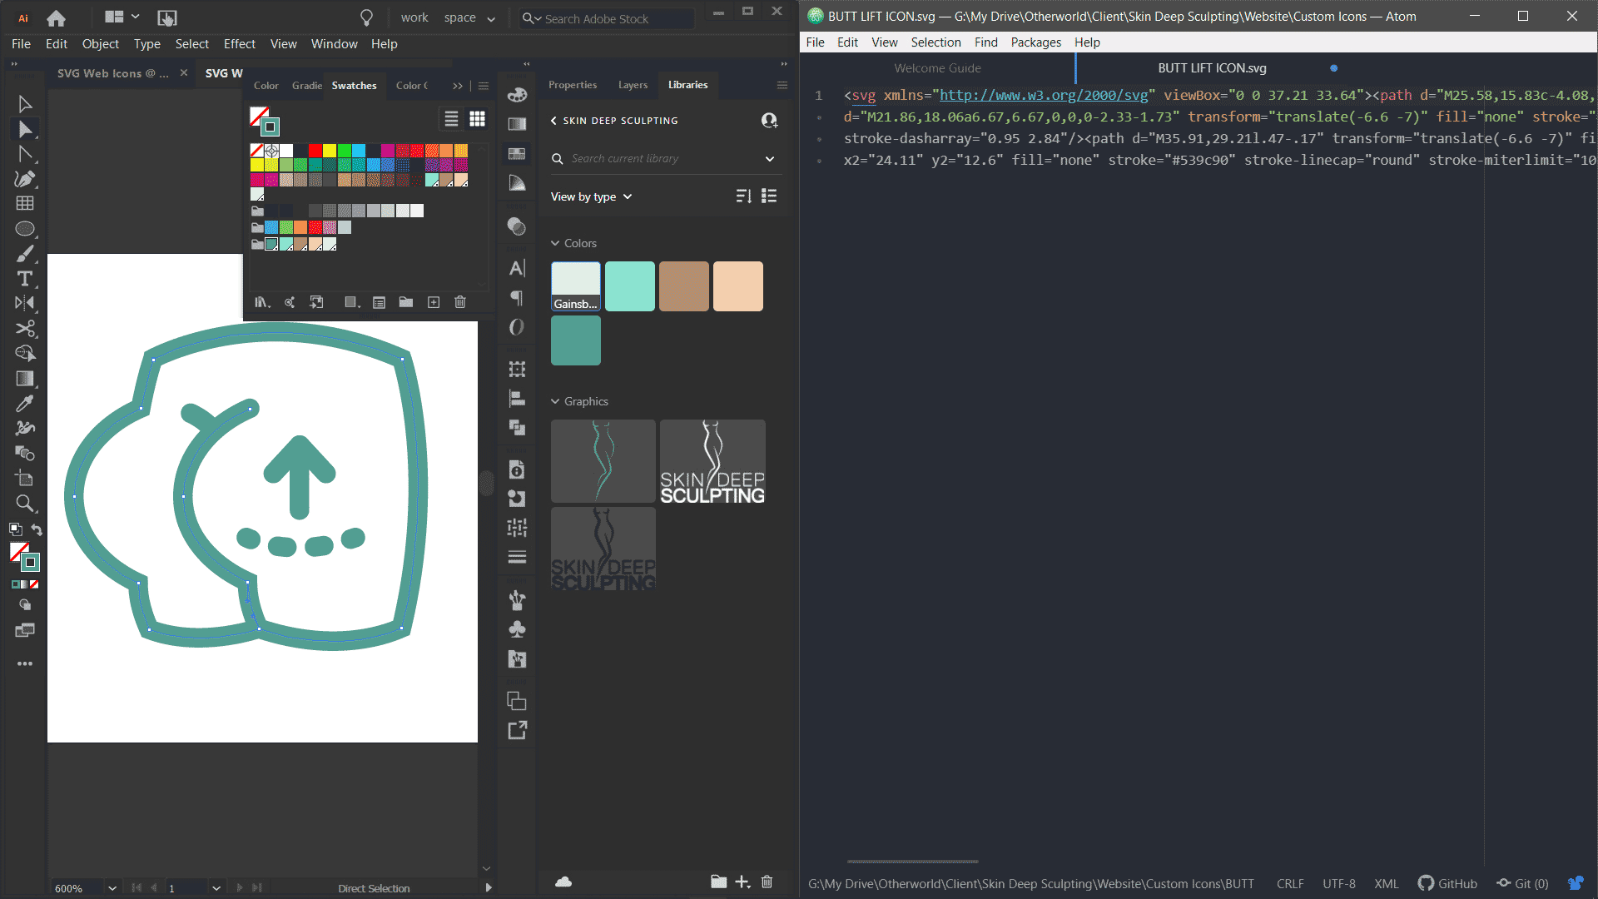Choose the Ellipse tool
Screen dimensions: 1598x899
point(24,229)
